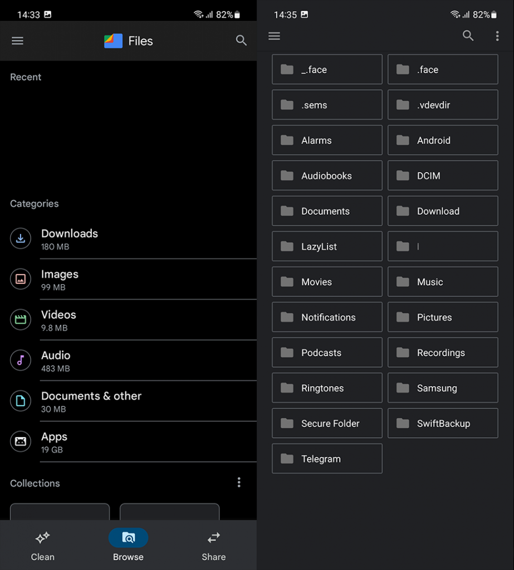The image size is (514, 570).
Task: Open the Pictures folder
Action: pyautogui.click(x=443, y=317)
